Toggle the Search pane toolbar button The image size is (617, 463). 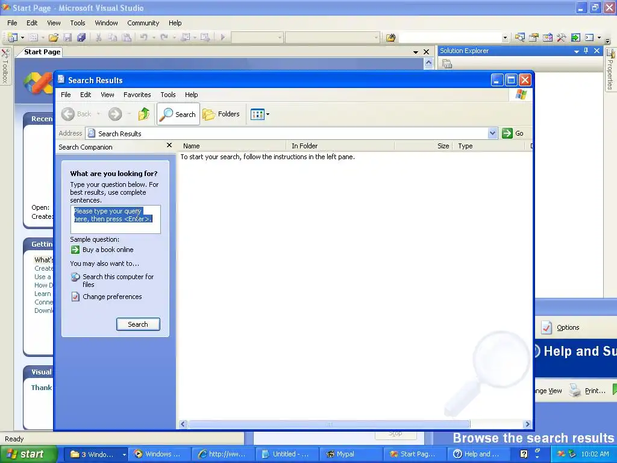(178, 114)
